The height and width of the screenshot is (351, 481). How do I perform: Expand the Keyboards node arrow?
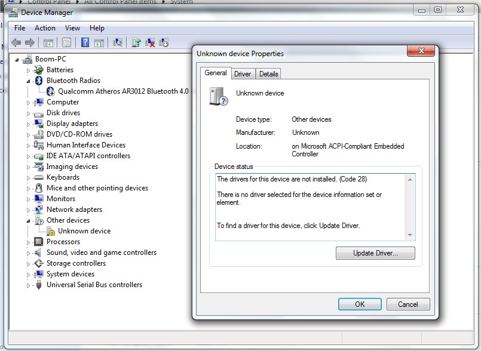(28, 178)
